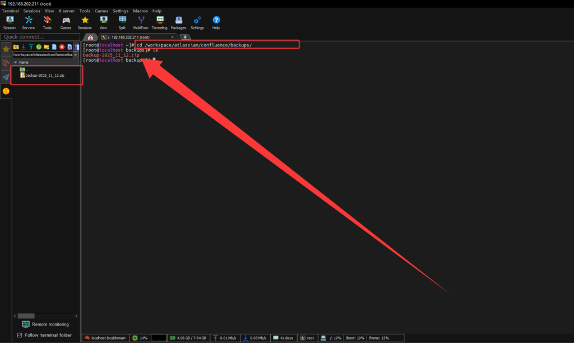Click the Split terminal icon

point(122,22)
